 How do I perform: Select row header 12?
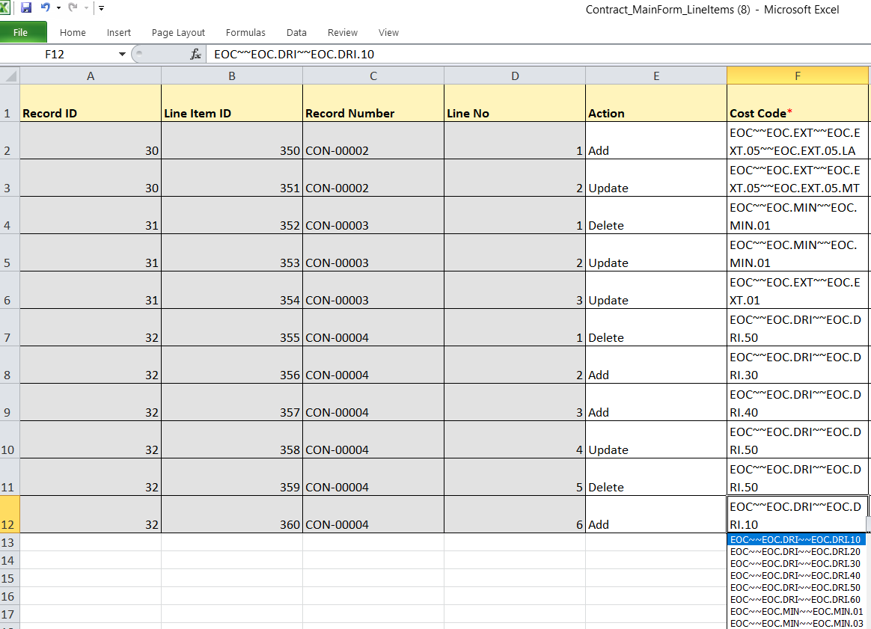[x=9, y=514]
